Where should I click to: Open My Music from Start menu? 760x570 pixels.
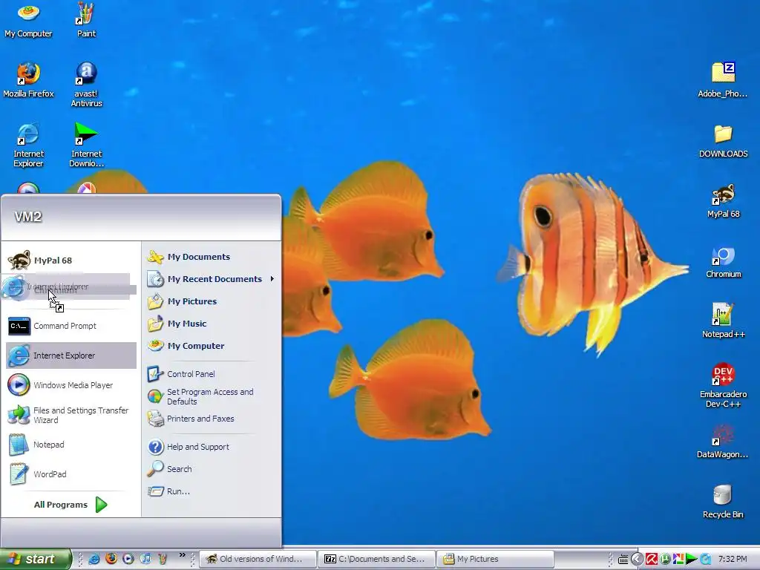[x=212, y=324]
